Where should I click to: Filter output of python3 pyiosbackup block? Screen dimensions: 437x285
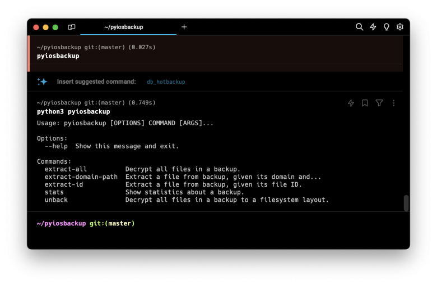click(379, 103)
